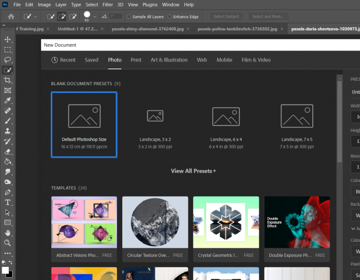
Task: Select the History Brush tool
Action: (8, 141)
